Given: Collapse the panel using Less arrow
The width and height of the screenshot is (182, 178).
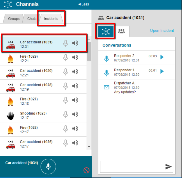Looking at the screenshot, I should pyautogui.click(x=83, y=4).
